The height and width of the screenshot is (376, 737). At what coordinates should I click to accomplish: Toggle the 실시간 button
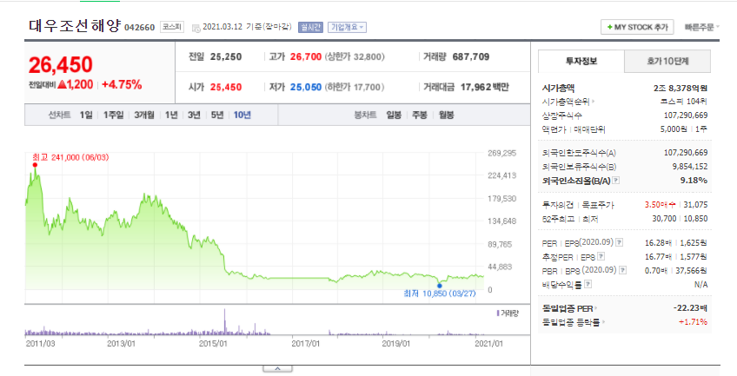pos(310,27)
